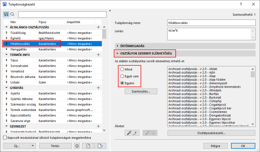
Task: Select the Mind radio button
Action: 122,69
